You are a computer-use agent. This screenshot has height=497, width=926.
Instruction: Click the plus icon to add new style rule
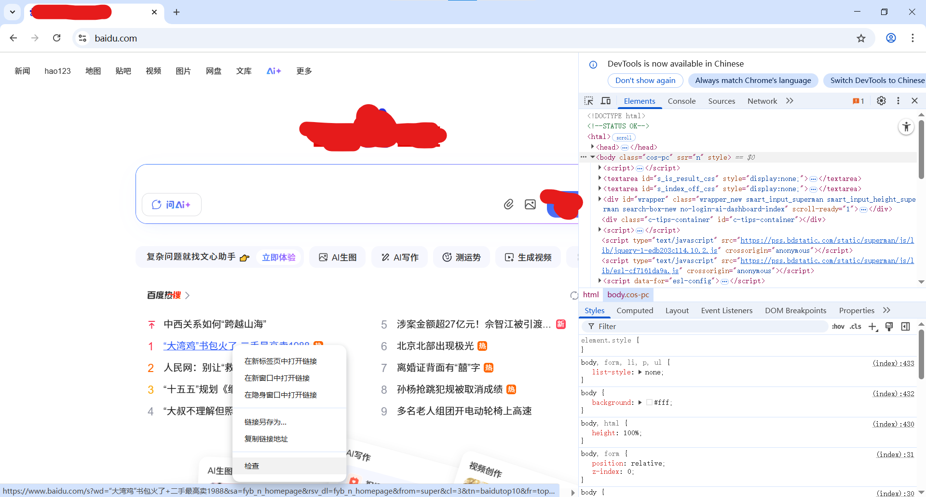pyautogui.click(x=872, y=326)
